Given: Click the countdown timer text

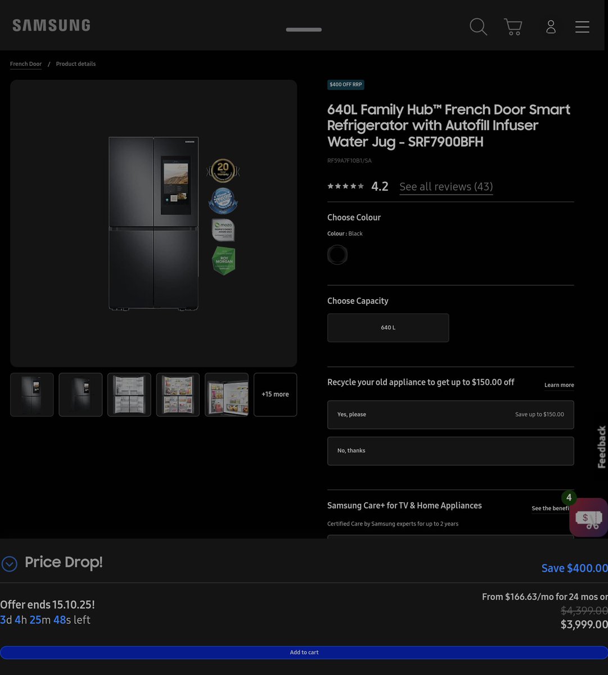Looking at the screenshot, I should click(x=45, y=620).
